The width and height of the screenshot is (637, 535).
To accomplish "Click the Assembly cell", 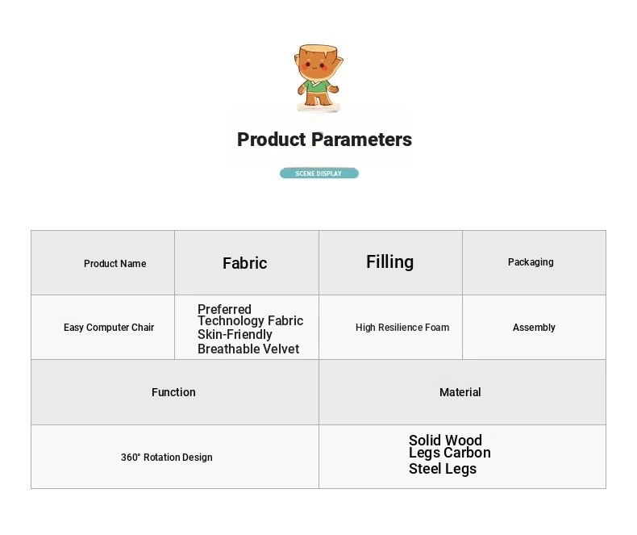I will point(535,328).
